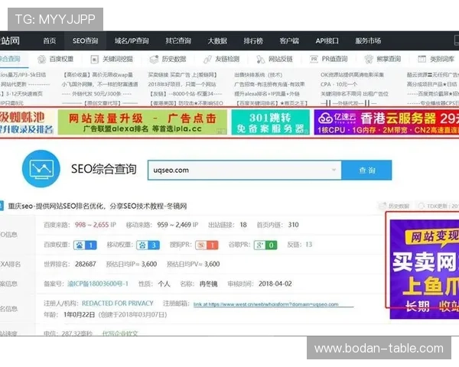Click the 审核时间 value 2018-04-02
459x367 pixels.
[x=275, y=284]
